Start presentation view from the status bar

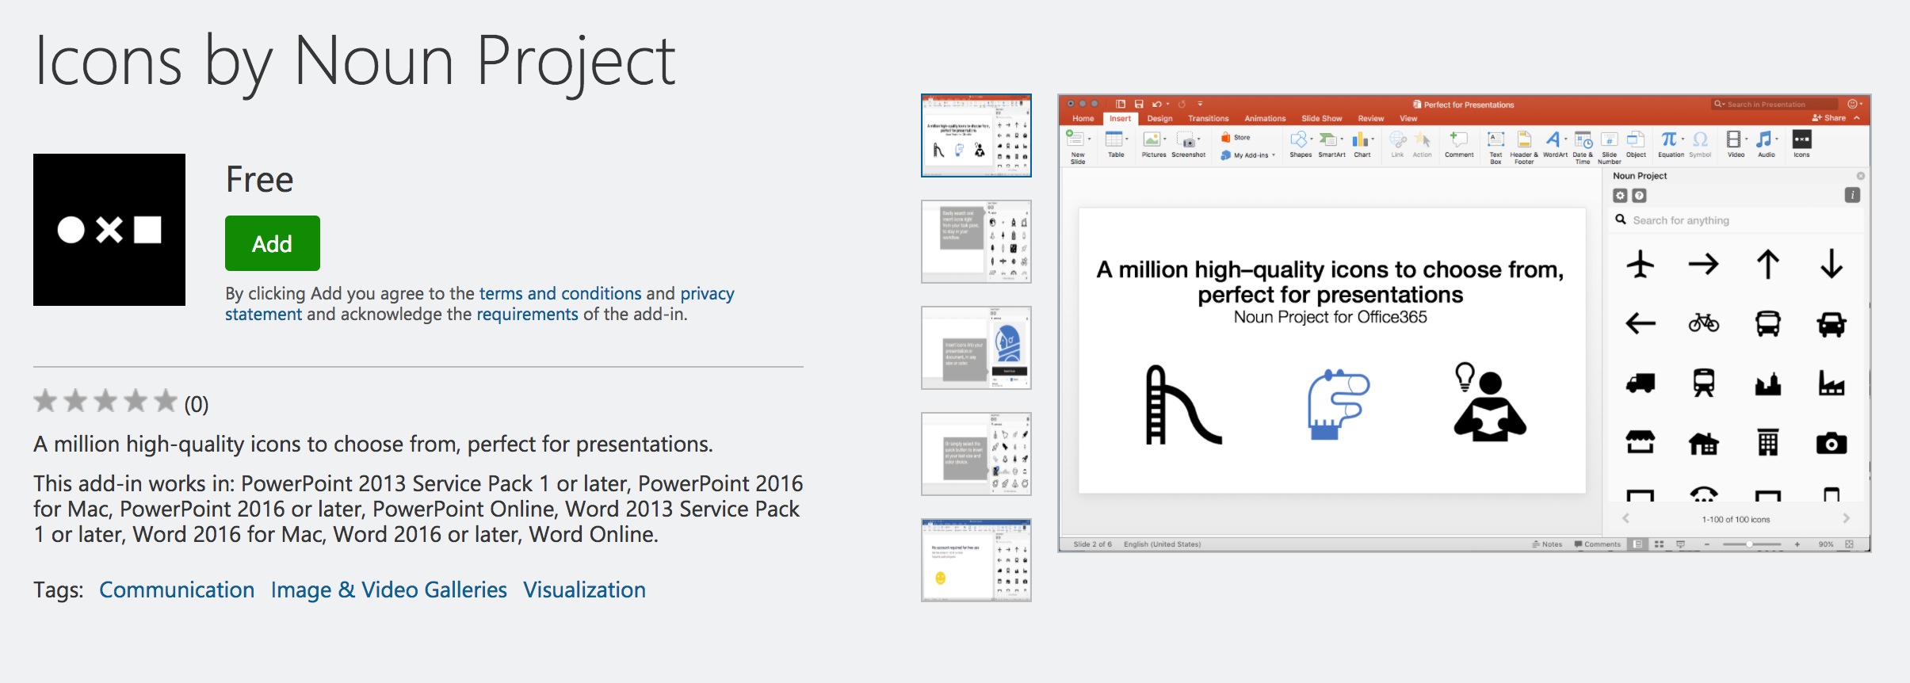pos(1680,544)
